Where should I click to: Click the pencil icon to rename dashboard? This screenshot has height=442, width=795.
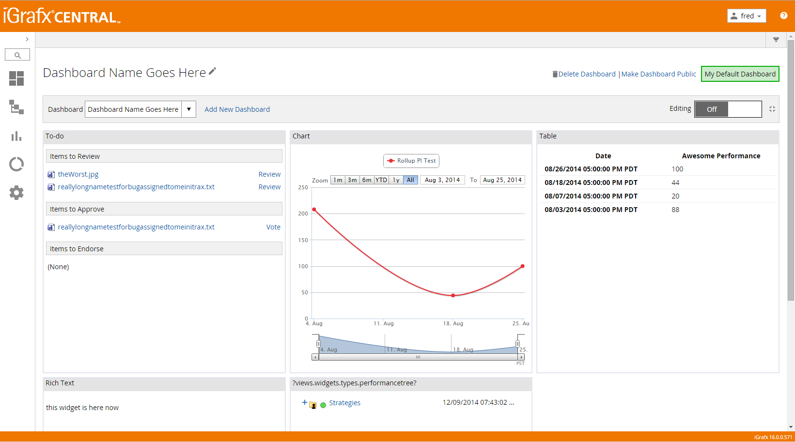[212, 72]
